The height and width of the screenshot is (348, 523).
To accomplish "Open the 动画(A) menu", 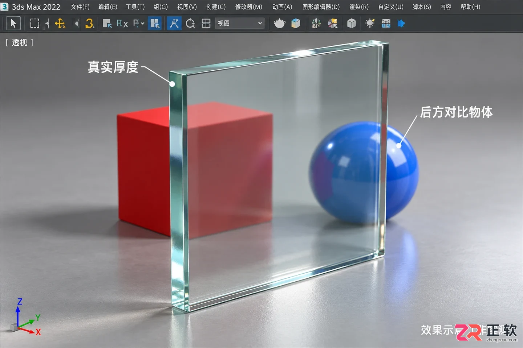I will [x=282, y=7].
